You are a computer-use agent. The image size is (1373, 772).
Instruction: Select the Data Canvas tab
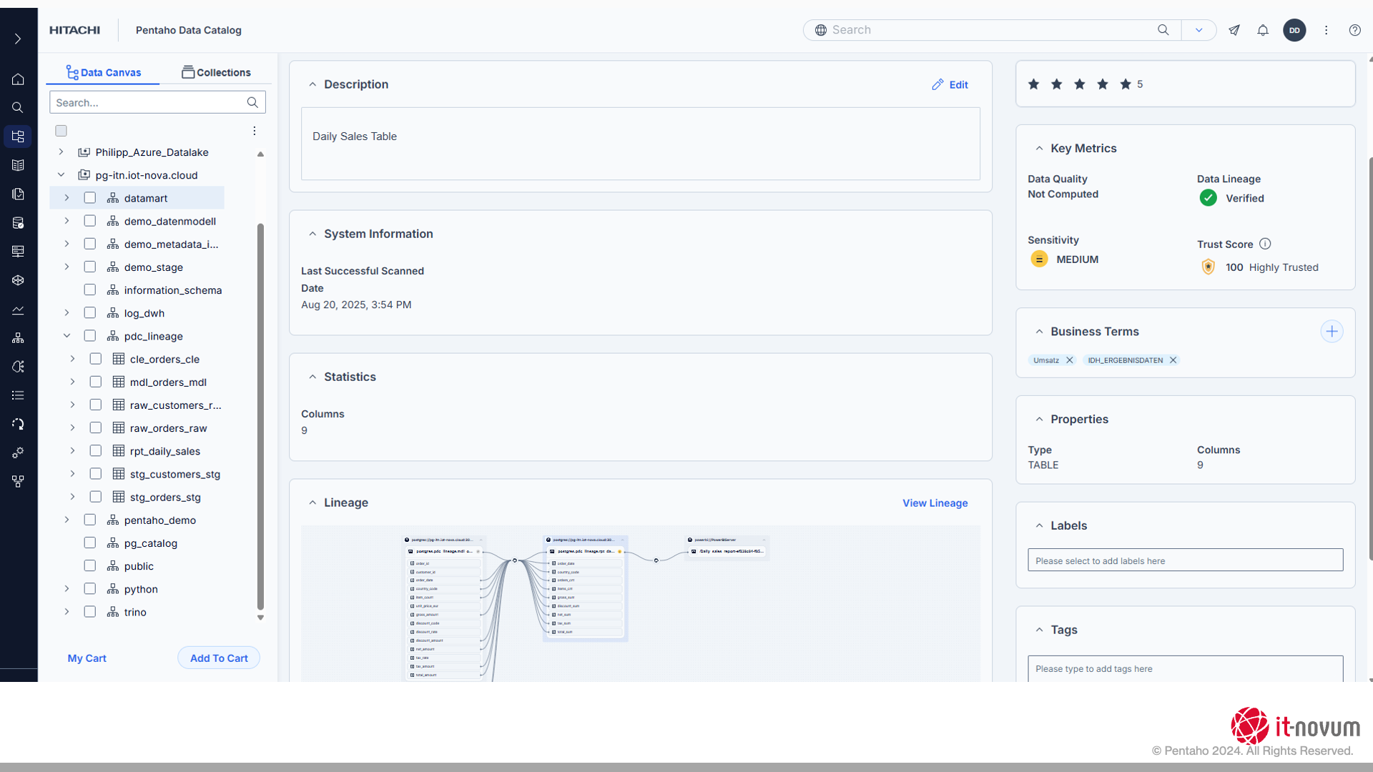(103, 72)
